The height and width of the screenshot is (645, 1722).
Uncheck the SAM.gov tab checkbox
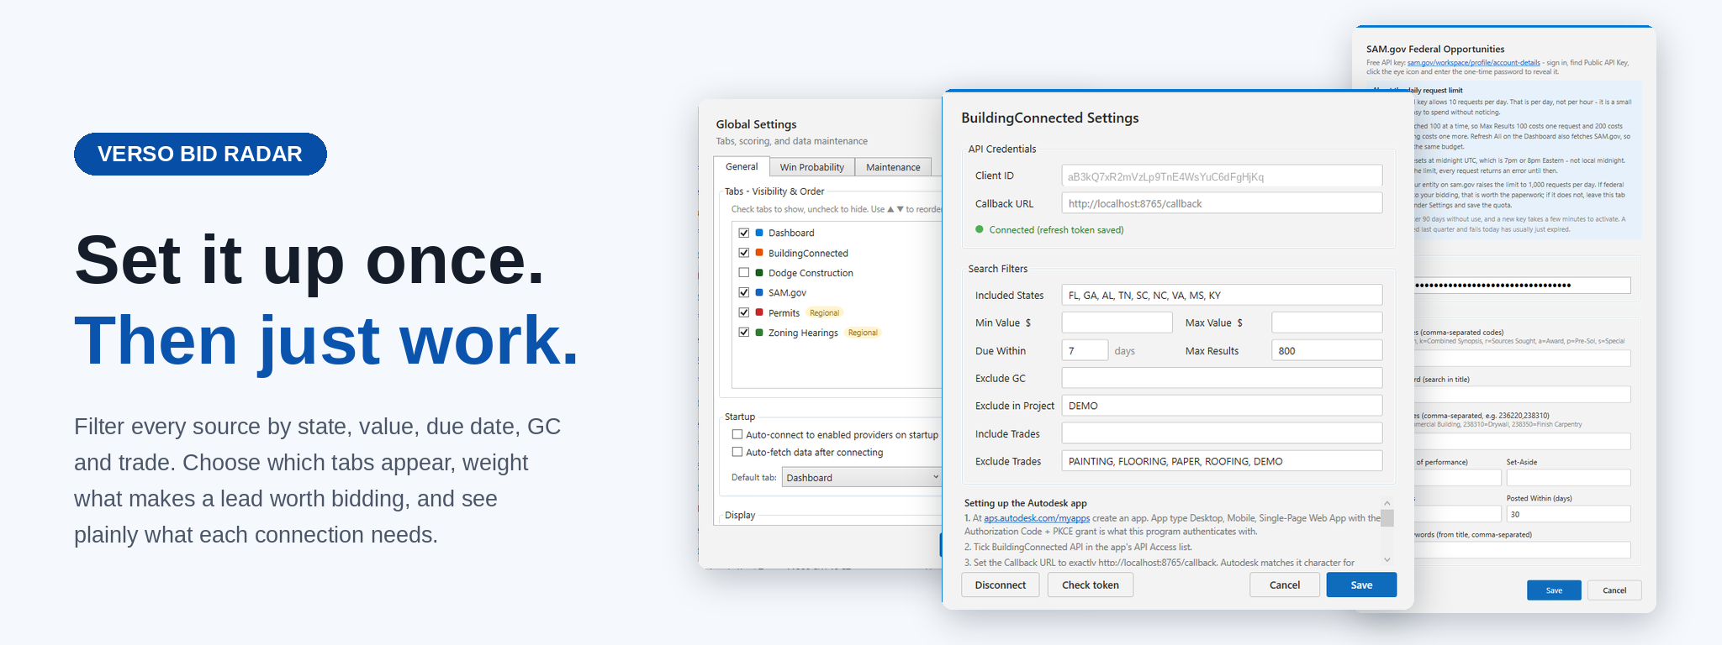coord(743,292)
